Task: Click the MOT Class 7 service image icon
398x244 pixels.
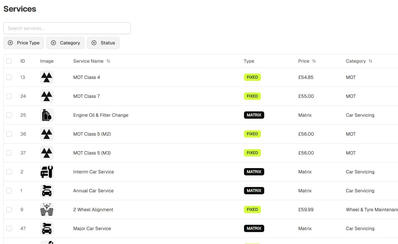Action: (46, 96)
